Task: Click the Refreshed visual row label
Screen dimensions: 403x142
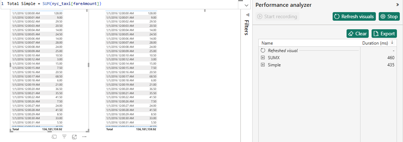Action: click(283, 51)
